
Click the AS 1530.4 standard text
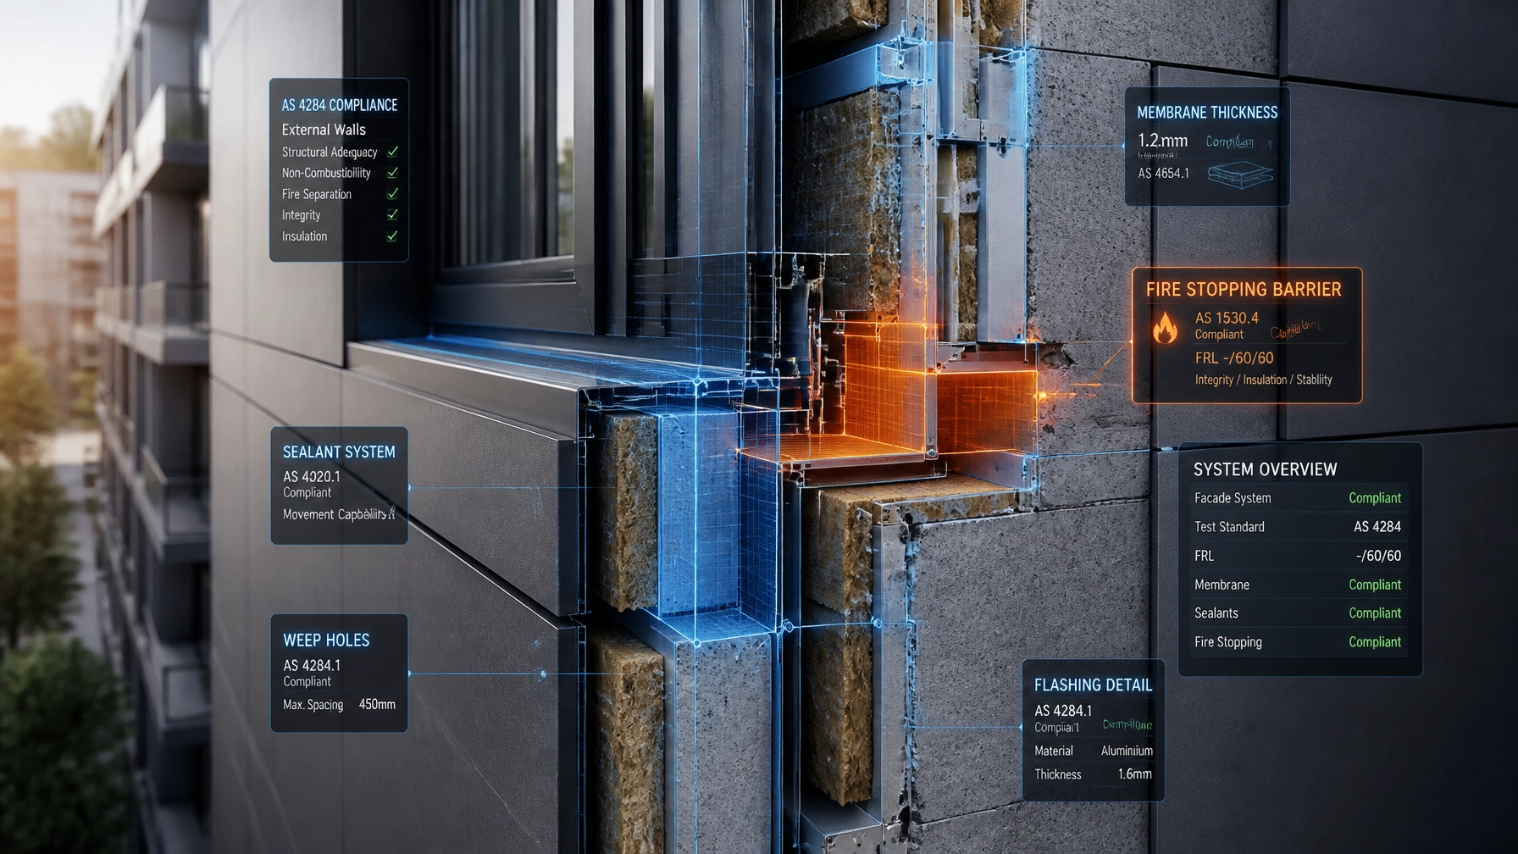1227,318
